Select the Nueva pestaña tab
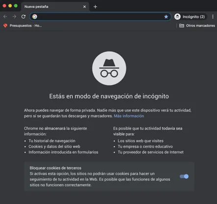The height and width of the screenshot is (204, 217). point(55,7)
